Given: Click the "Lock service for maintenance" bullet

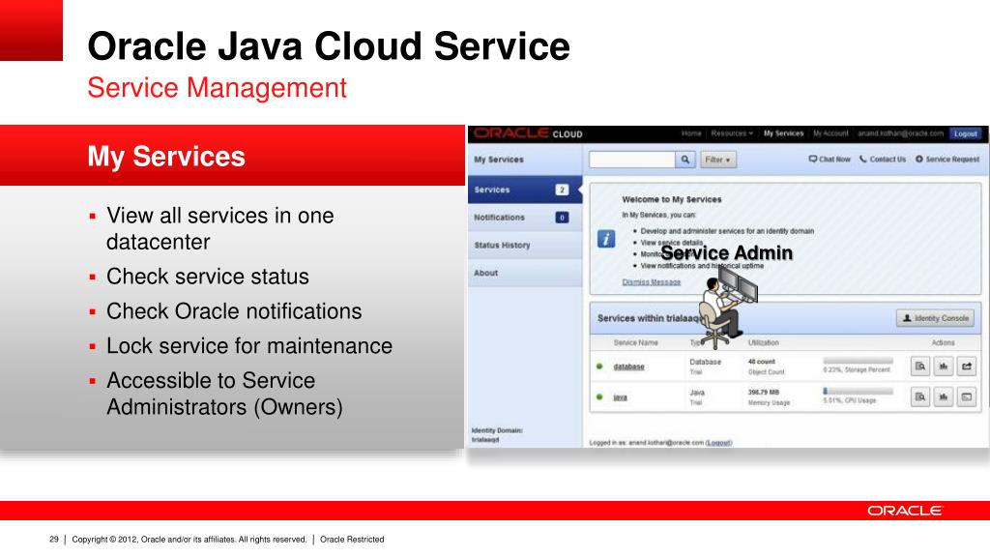Looking at the screenshot, I should pos(249,346).
